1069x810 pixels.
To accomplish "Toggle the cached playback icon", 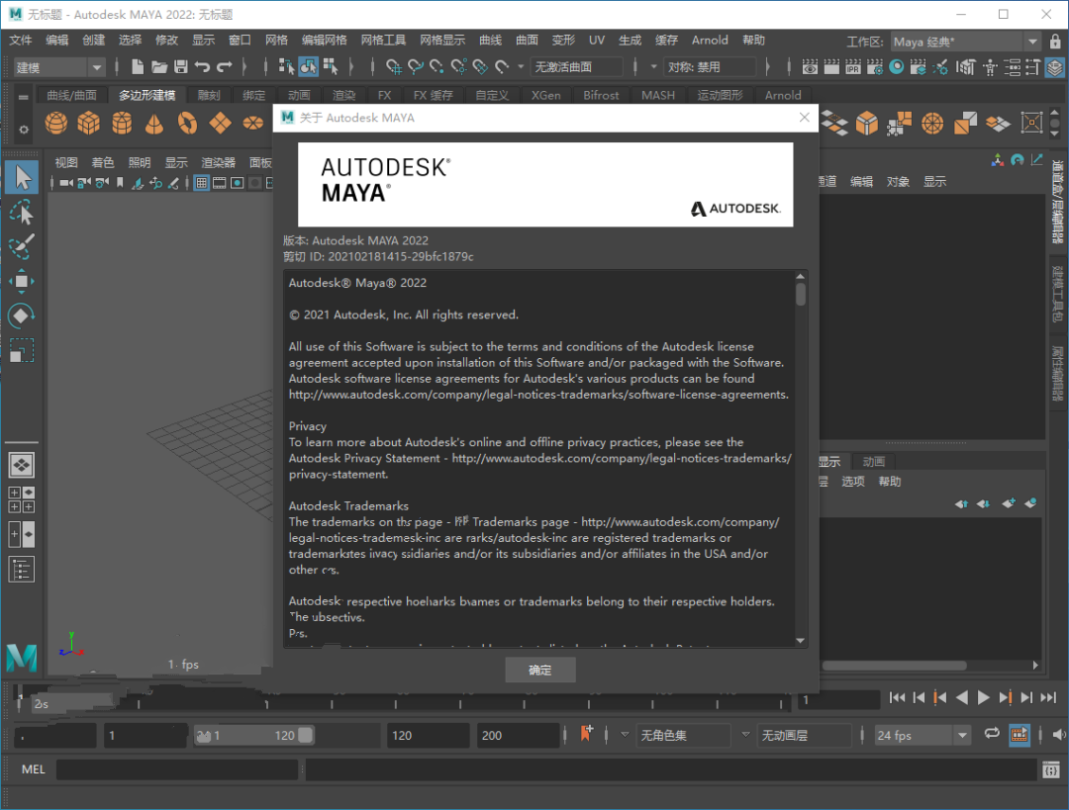I will coord(1020,735).
